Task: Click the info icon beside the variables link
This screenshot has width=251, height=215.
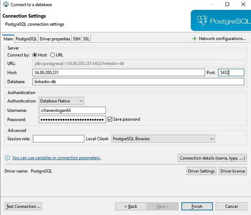Action: [x=7, y=158]
